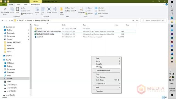Click Invert selection in ribbon
Viewport: 176px width, 99px height.
101,13
